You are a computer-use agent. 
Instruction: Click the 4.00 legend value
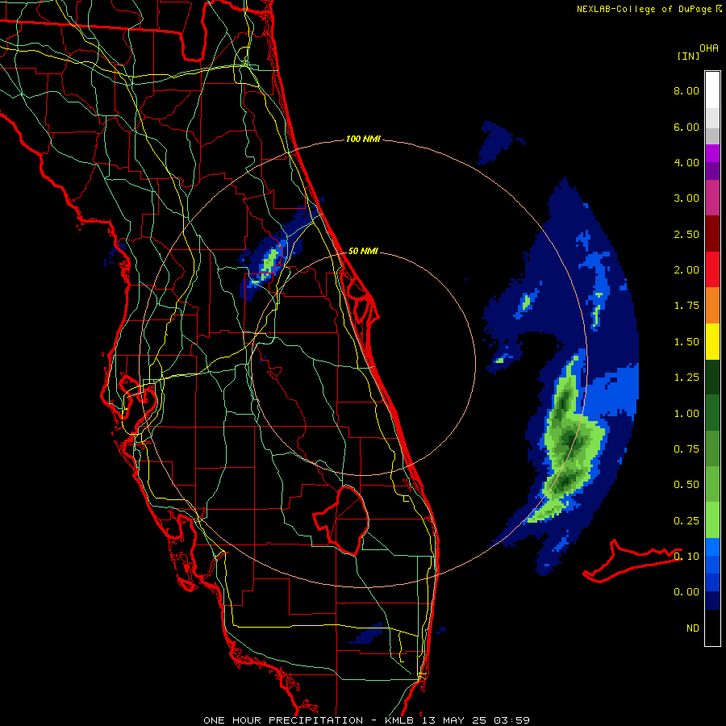pos(686,162)
